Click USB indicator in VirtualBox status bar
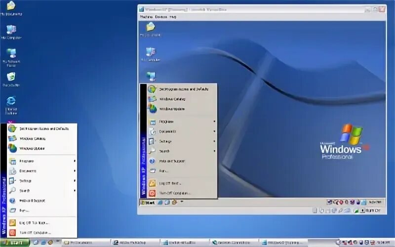This screenshot has width=395, height=247. pos(341,210)
